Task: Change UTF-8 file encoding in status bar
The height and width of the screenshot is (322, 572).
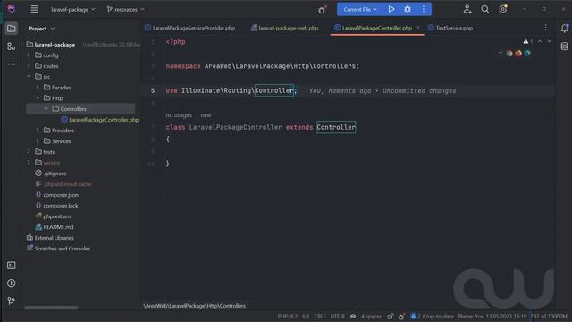Action: point(338,316)
